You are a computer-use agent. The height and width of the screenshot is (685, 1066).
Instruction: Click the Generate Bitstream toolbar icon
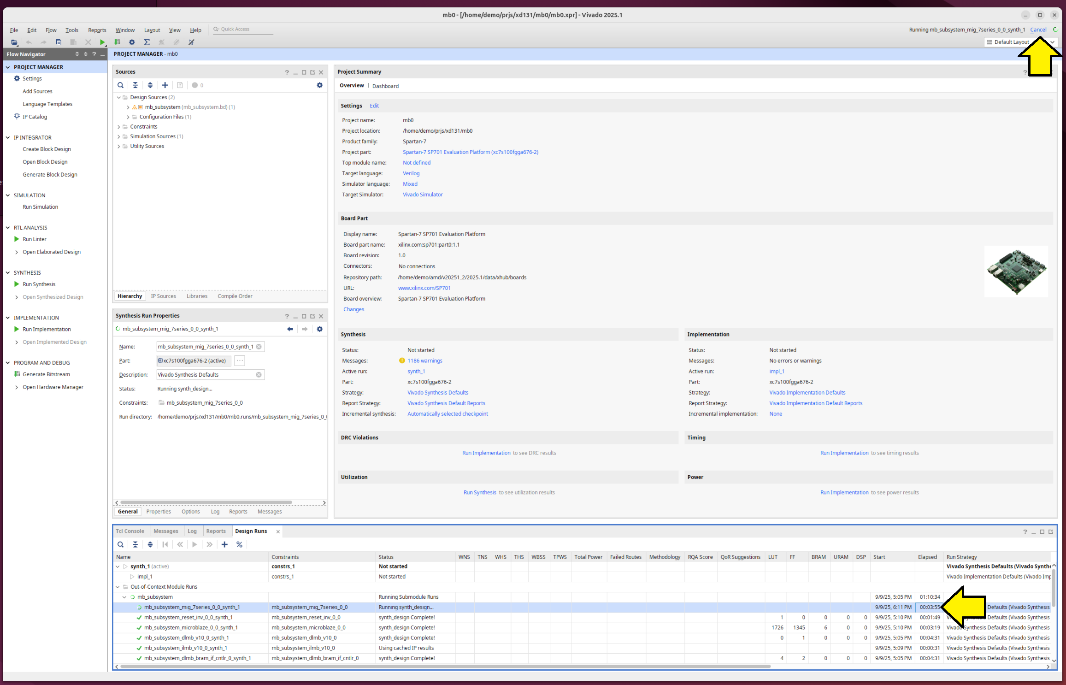(117, 42)
